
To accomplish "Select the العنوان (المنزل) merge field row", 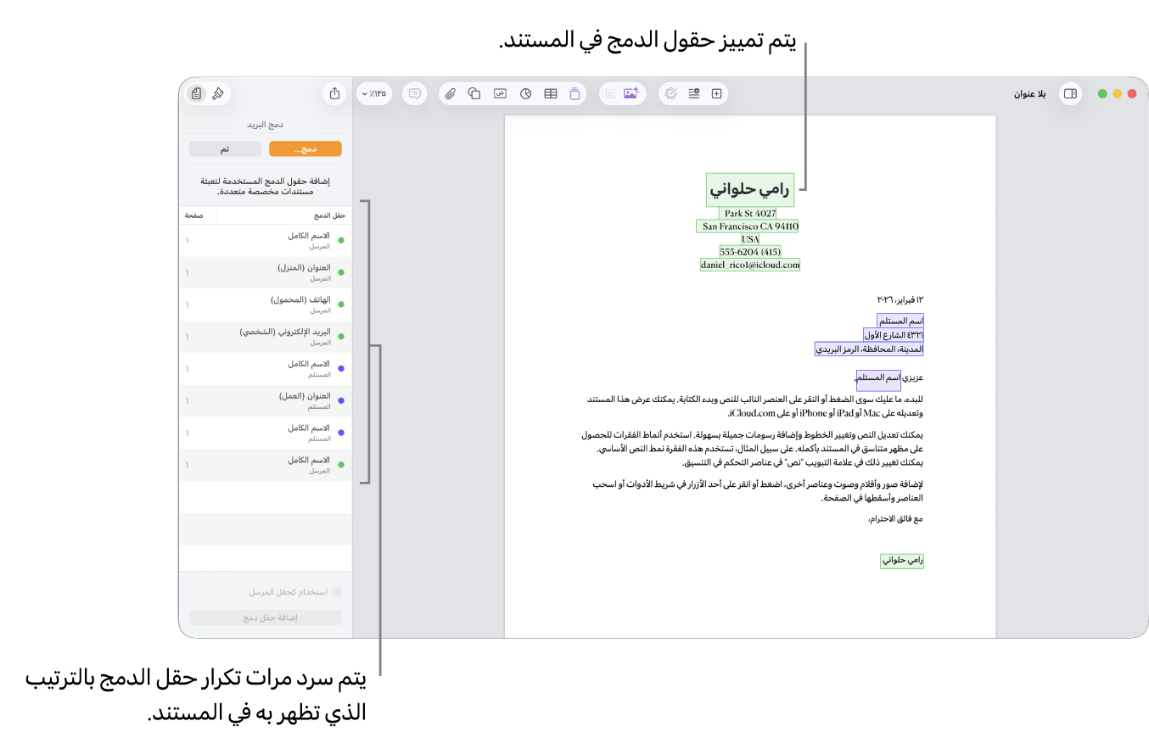I will tap(266, 272).
